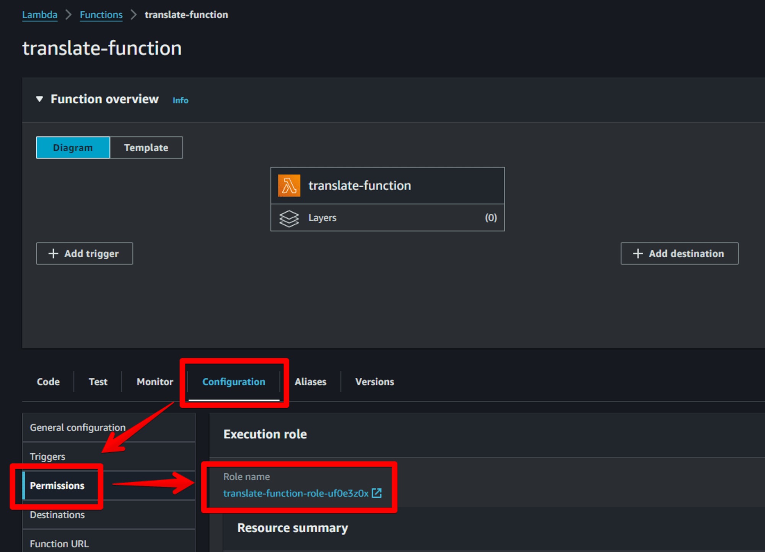Screen dimensions: 765x552
Task: Open Destinations in the side menu
Action: pyautogui.click(x=109, y=515)
